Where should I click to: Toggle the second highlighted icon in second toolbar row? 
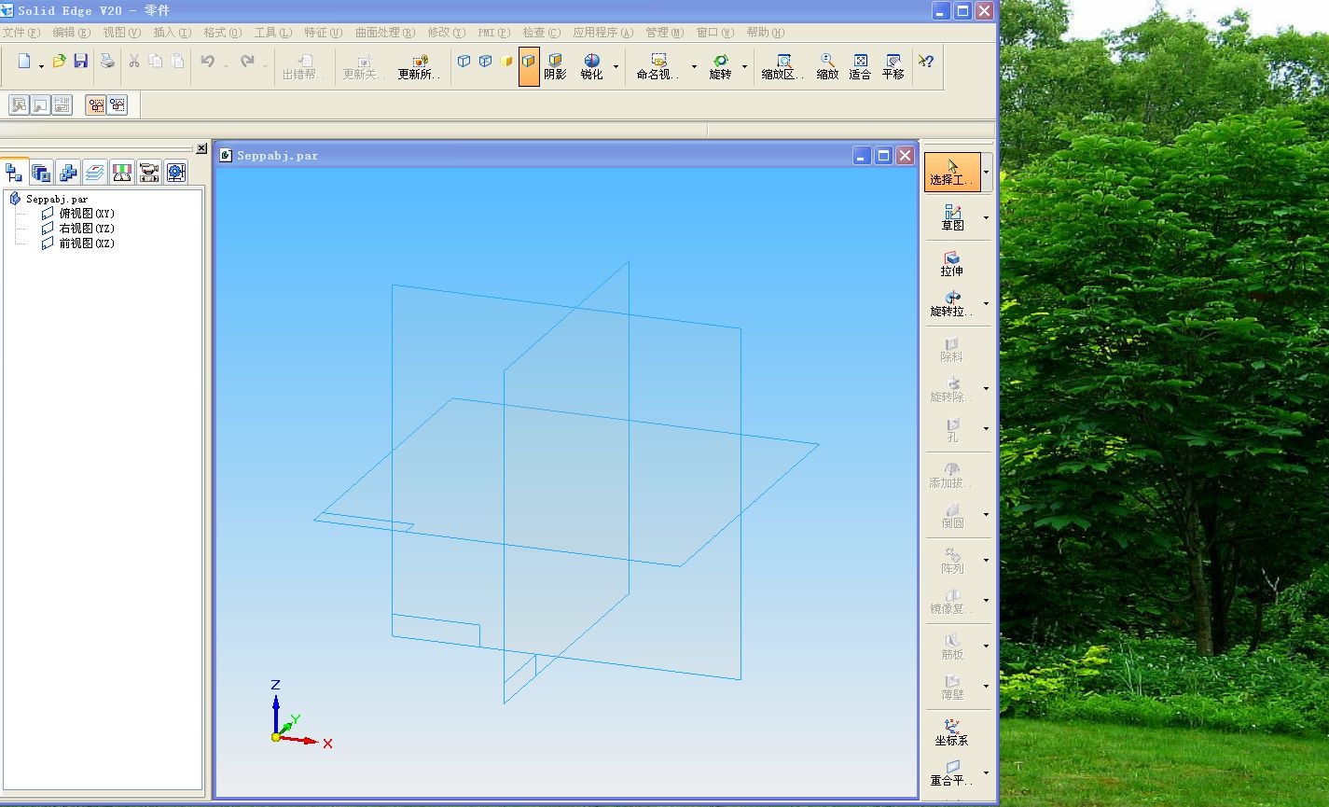118,104
